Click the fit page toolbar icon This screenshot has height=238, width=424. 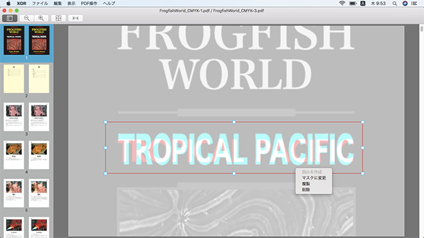(58, 18)
